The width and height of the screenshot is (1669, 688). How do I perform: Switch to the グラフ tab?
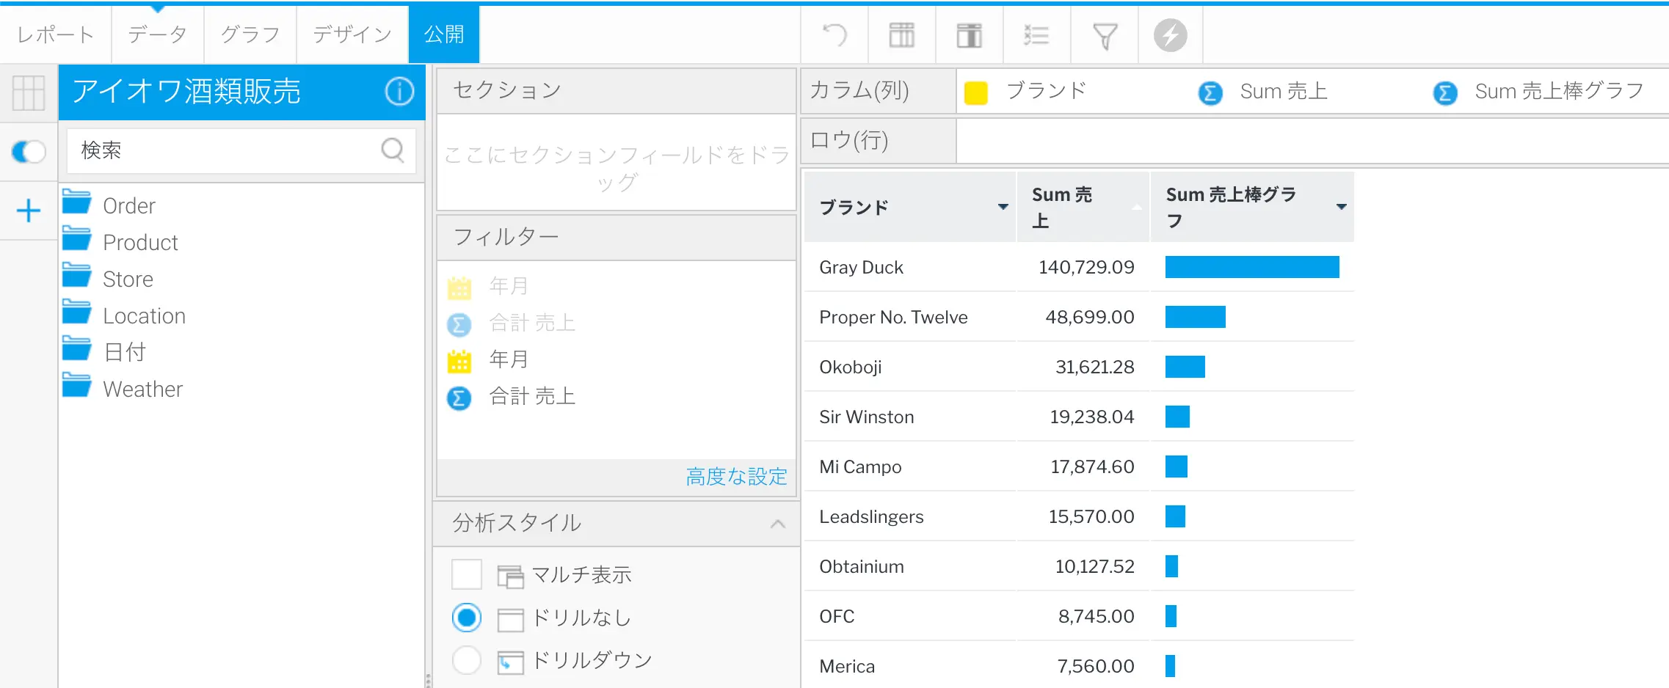pyautogui.click(x=250, y=34)
